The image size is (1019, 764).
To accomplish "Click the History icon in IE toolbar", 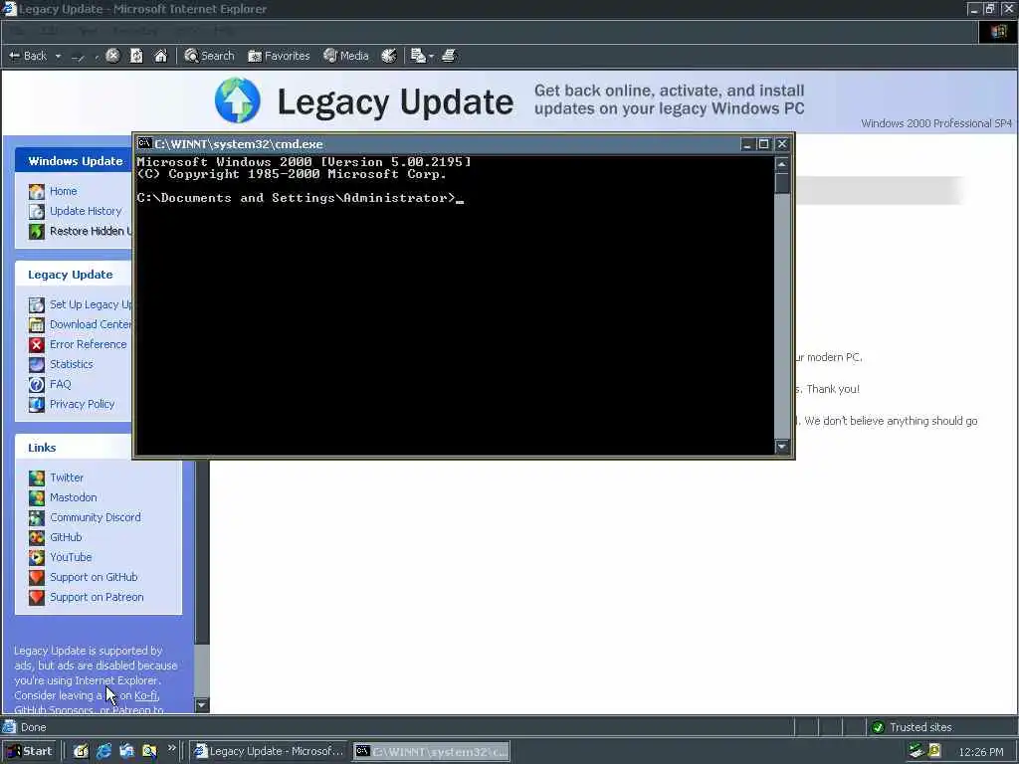I will 389,56.
